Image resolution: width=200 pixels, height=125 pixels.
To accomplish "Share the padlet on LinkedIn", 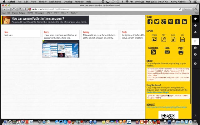I will pyautogui.click(x=184, y=22).
